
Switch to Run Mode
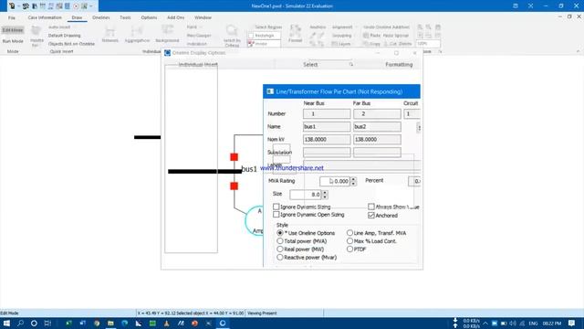[x=13, y=41]
